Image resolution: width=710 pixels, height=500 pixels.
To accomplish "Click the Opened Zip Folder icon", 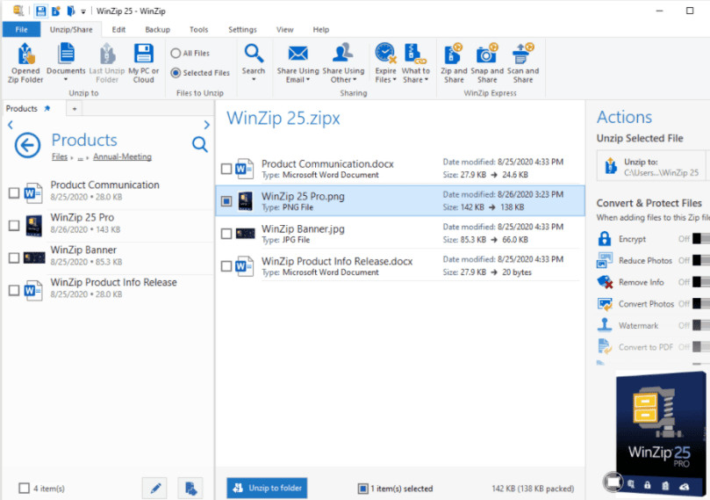I will [25, 54].
